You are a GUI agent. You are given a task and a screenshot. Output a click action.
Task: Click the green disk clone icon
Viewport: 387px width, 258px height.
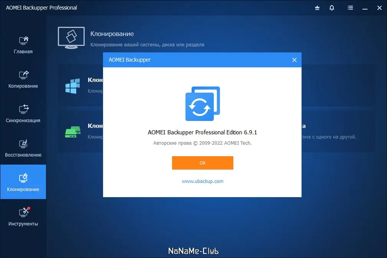click(x=72, y=132)
